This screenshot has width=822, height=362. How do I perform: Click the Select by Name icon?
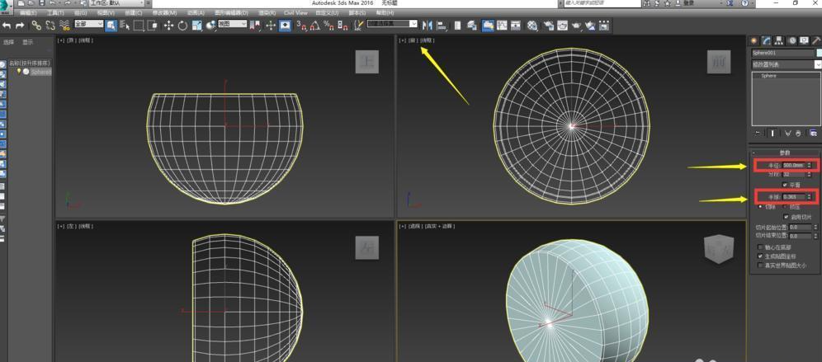124,26
